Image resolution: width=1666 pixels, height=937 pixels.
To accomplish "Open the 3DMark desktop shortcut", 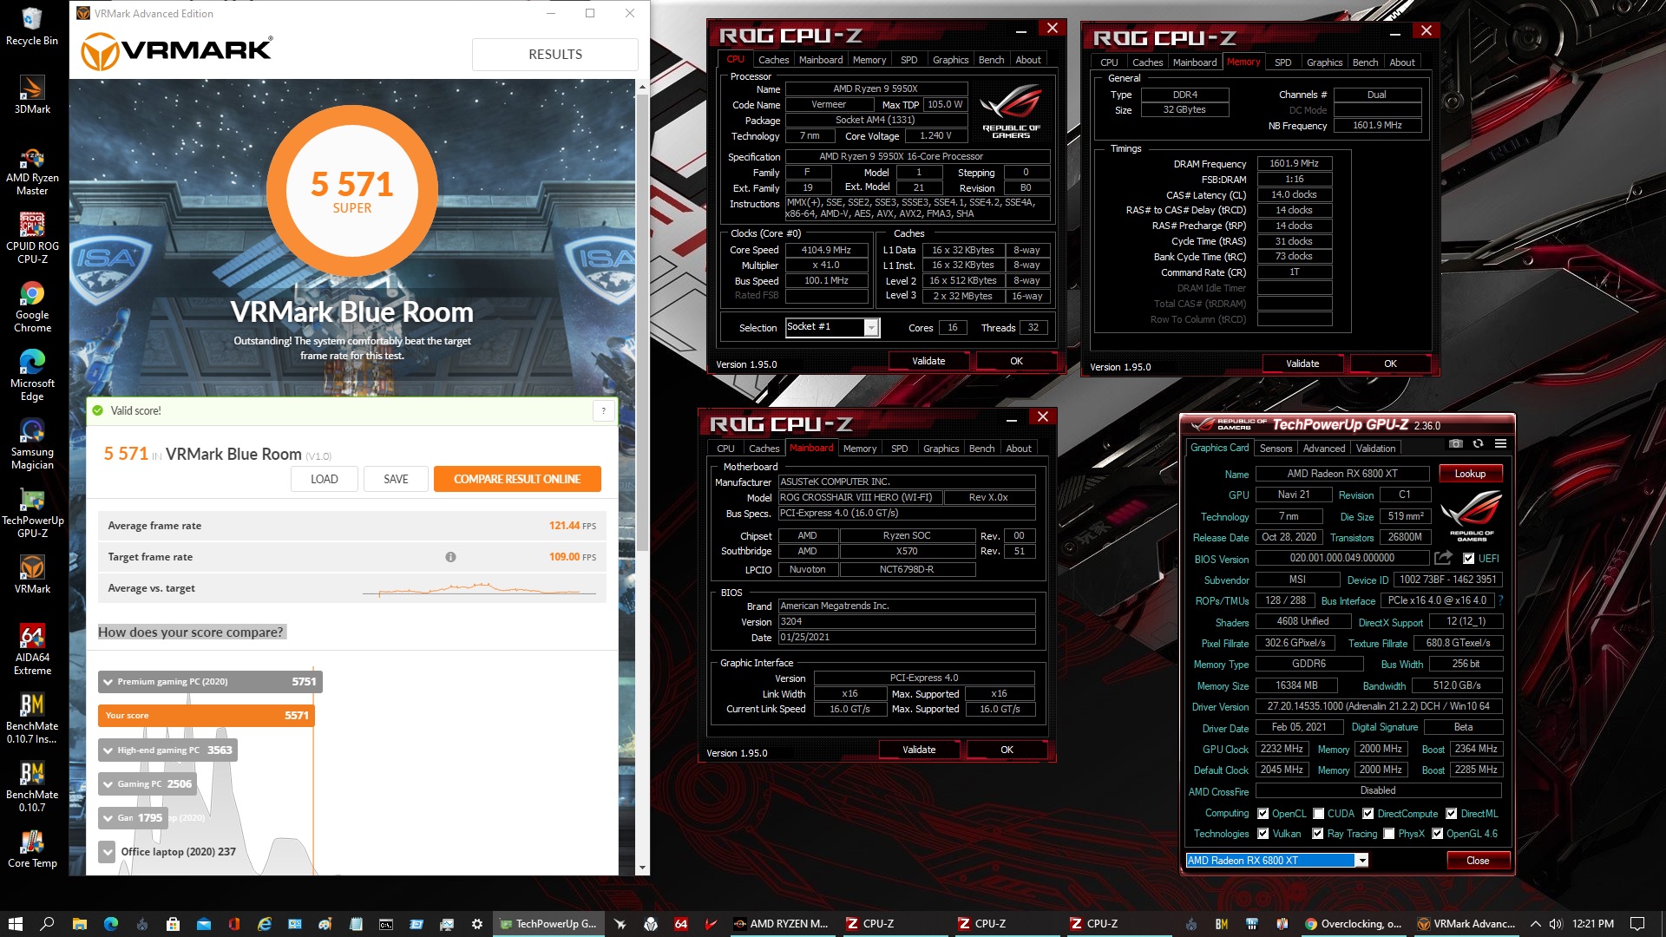I will [x=32, y=95].
